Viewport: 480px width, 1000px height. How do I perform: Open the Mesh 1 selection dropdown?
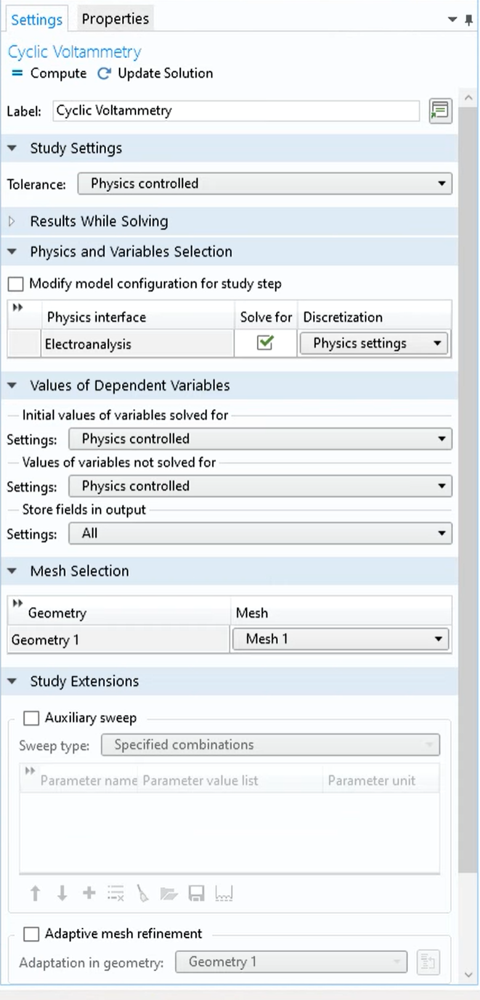(x=341, y=639)
